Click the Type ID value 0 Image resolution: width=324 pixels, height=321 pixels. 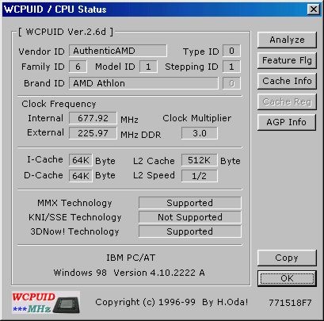click(231, 51)
